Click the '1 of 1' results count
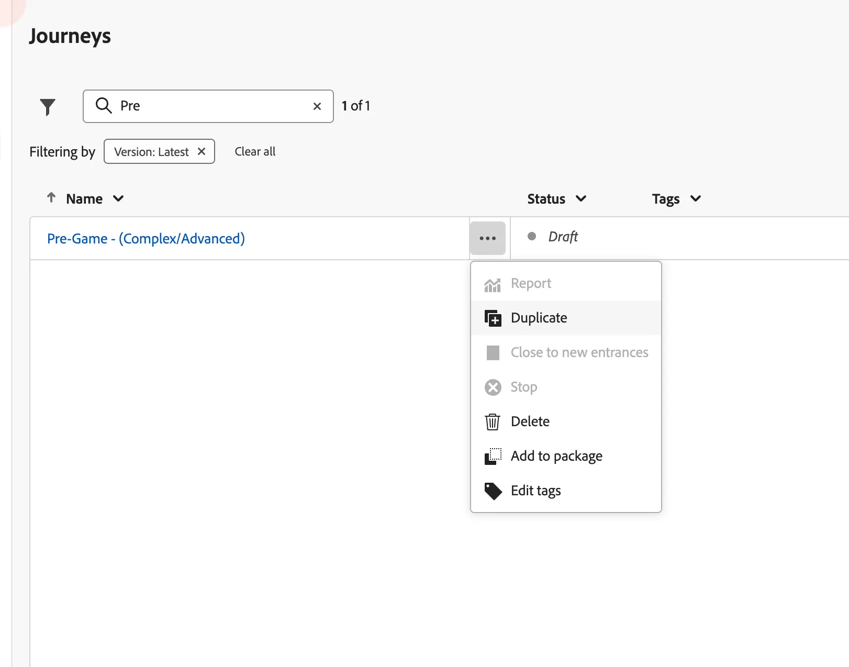849x667 pixels. [356, 106]
